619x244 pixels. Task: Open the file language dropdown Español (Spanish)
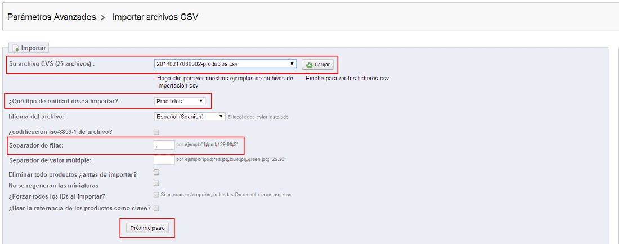coord(190,117)
